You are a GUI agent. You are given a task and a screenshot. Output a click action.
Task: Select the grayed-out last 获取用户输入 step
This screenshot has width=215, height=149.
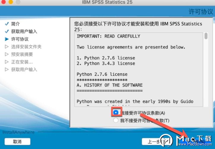click(24, 70)
